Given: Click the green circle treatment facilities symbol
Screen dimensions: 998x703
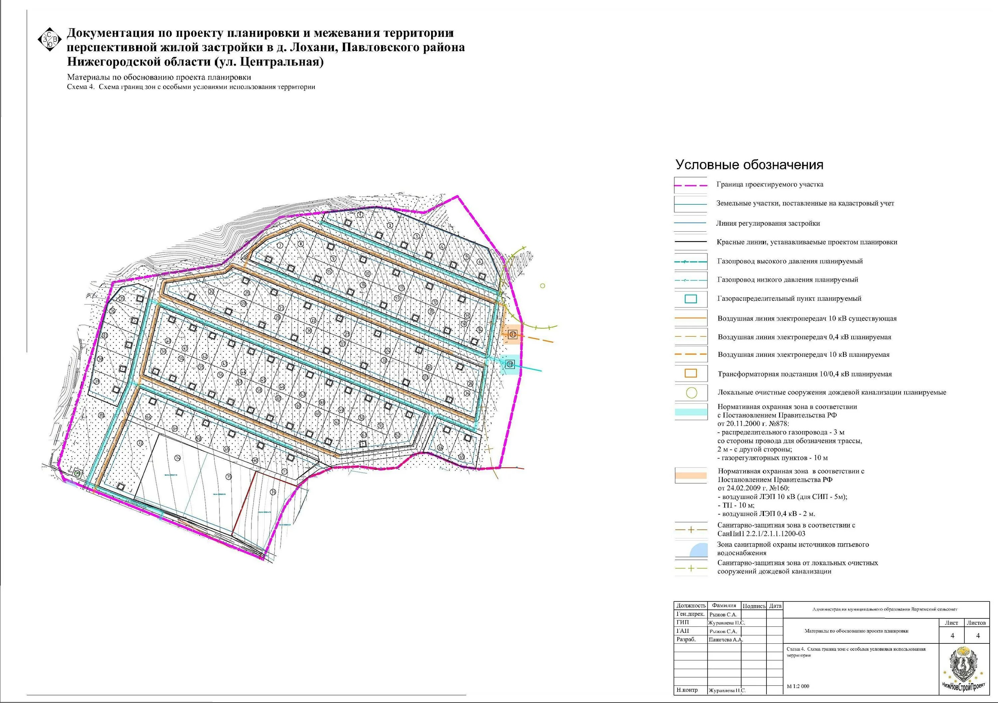Looking at the screenshot, I should [691, 393].
